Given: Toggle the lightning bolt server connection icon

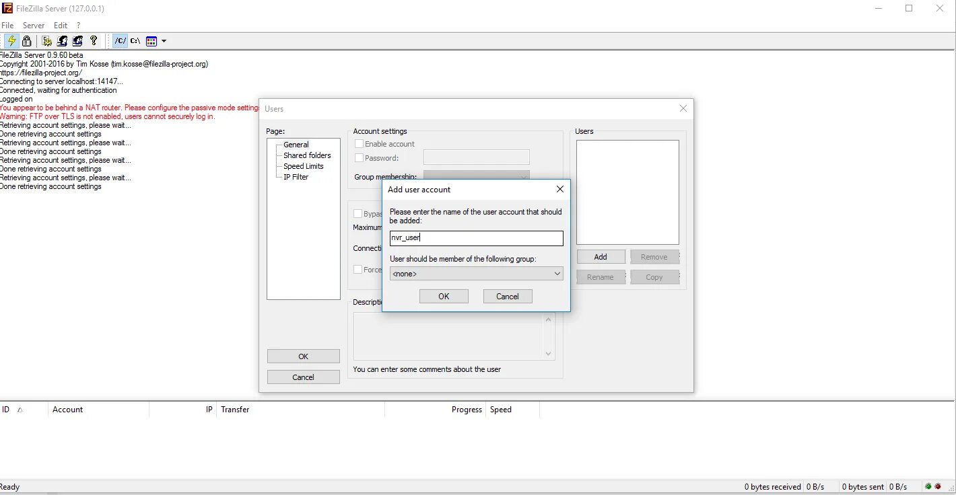Looking at the screenshot, I should [11, 41].
